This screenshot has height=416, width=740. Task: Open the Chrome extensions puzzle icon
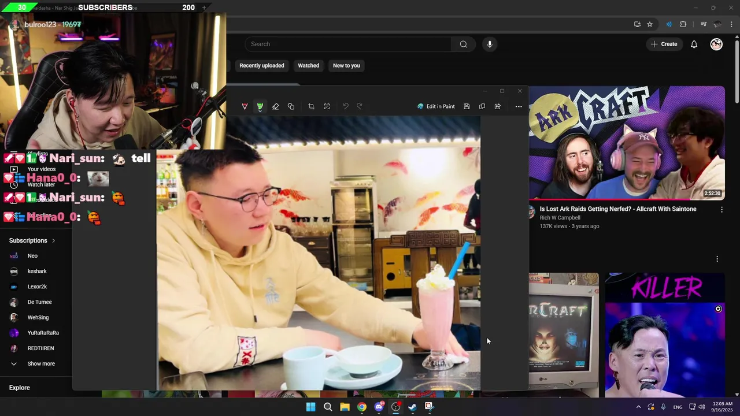(683, 24)
